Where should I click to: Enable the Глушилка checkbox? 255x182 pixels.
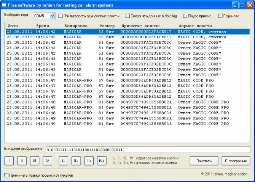pos(220,16)
